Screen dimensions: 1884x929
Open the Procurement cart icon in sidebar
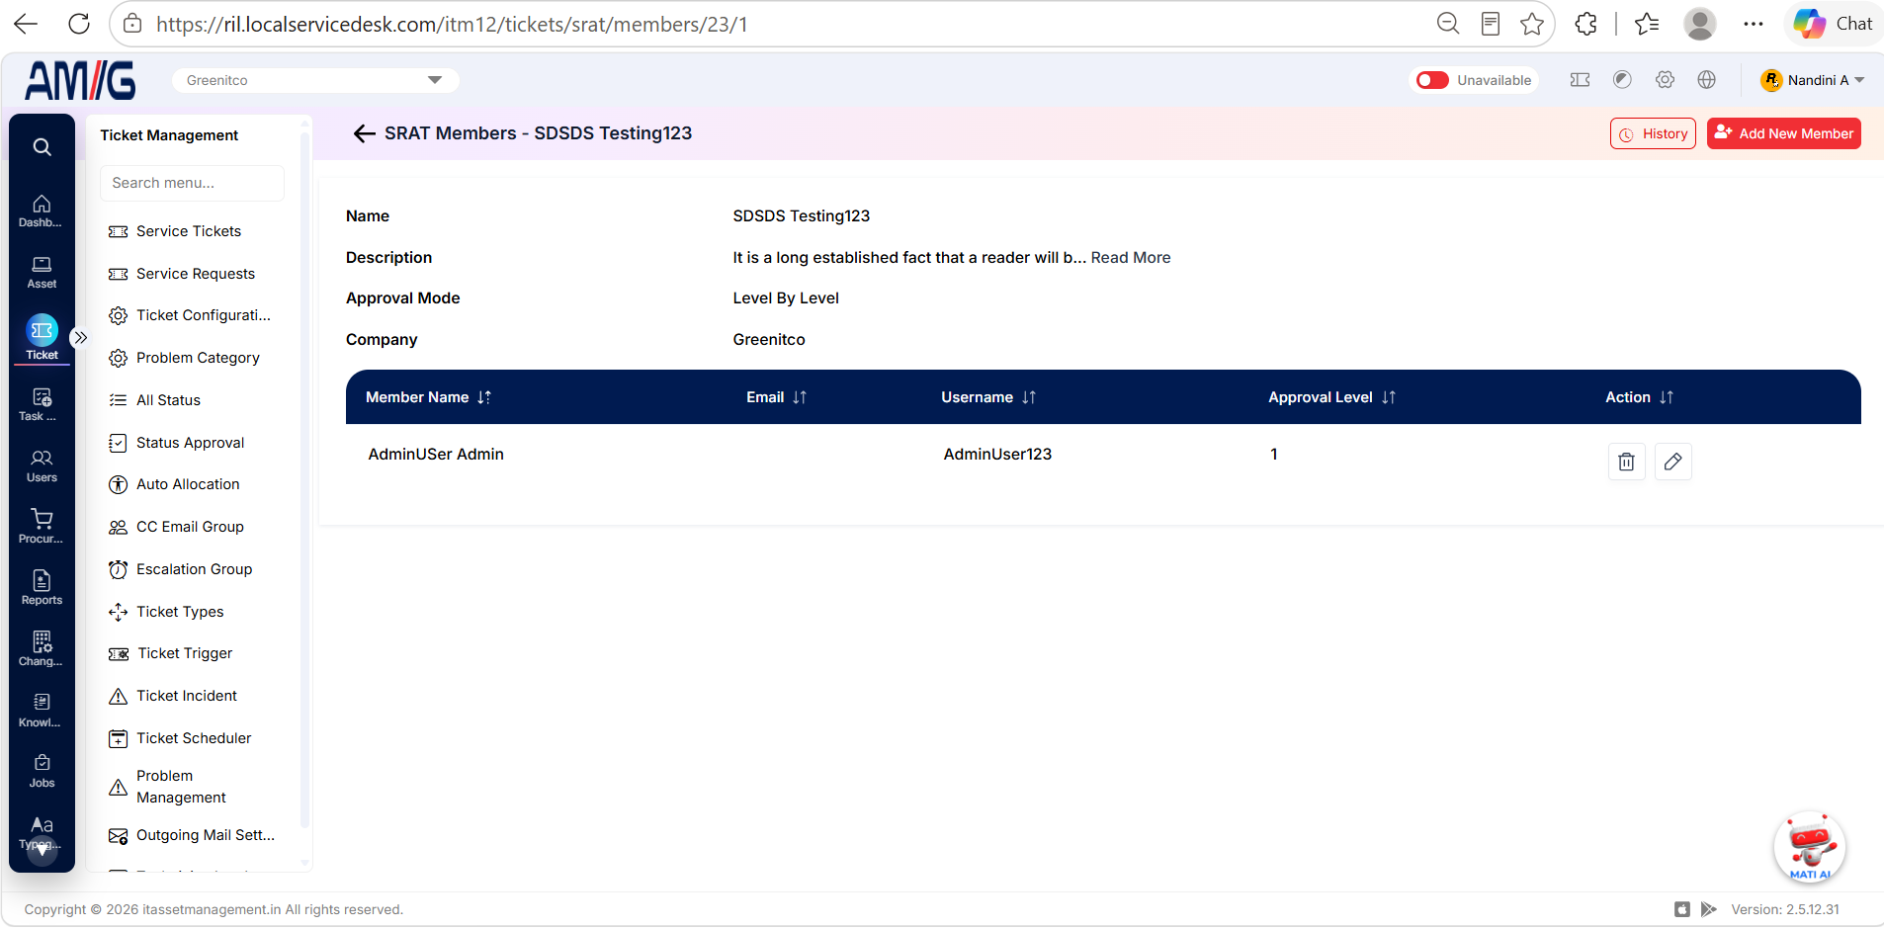point(42,527)
